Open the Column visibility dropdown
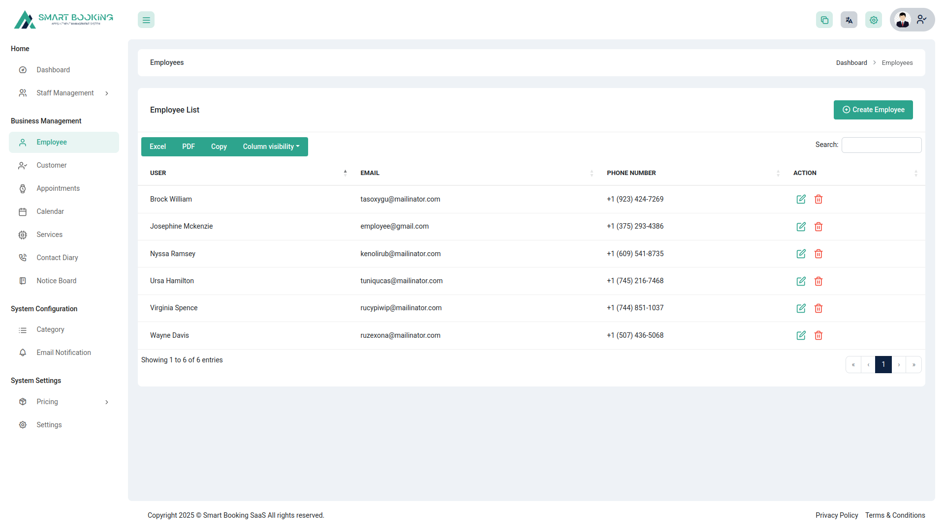 (271, 147)
